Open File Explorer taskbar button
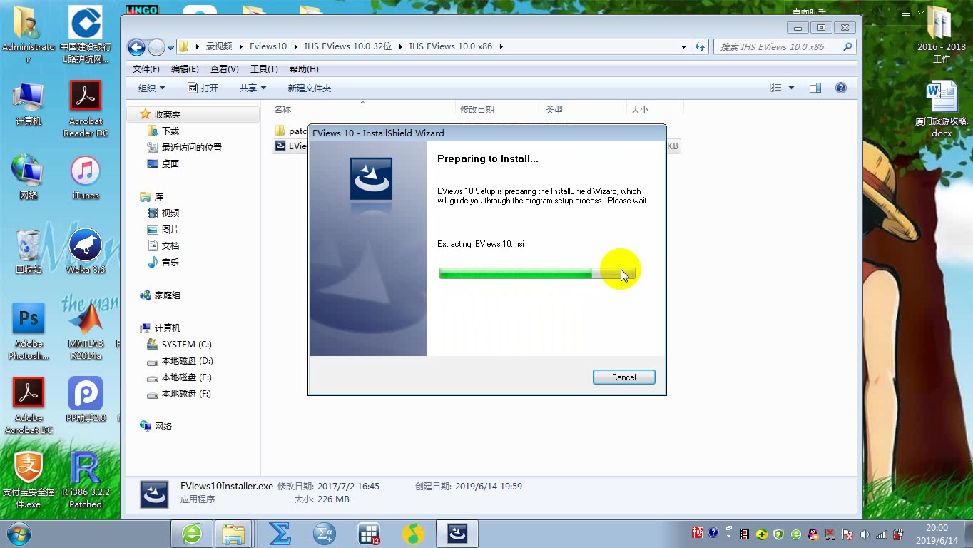973x548 pixels. click(233, 534)
